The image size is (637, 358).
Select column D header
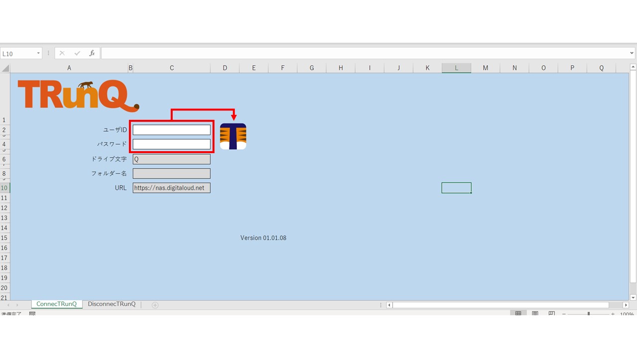point(224,68)
